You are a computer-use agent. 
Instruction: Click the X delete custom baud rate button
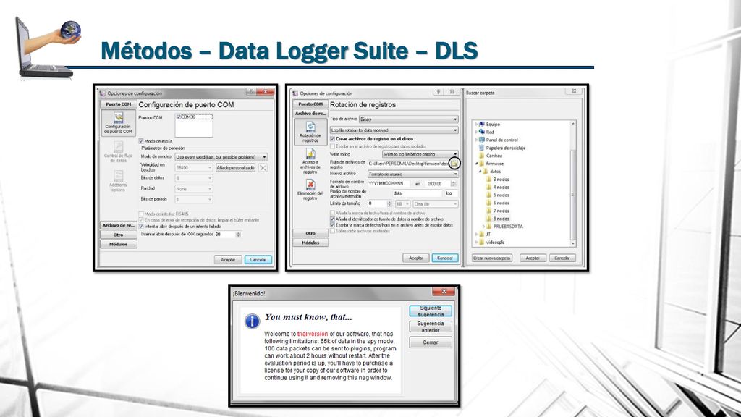pyautogui.click(x=263, y=168)
